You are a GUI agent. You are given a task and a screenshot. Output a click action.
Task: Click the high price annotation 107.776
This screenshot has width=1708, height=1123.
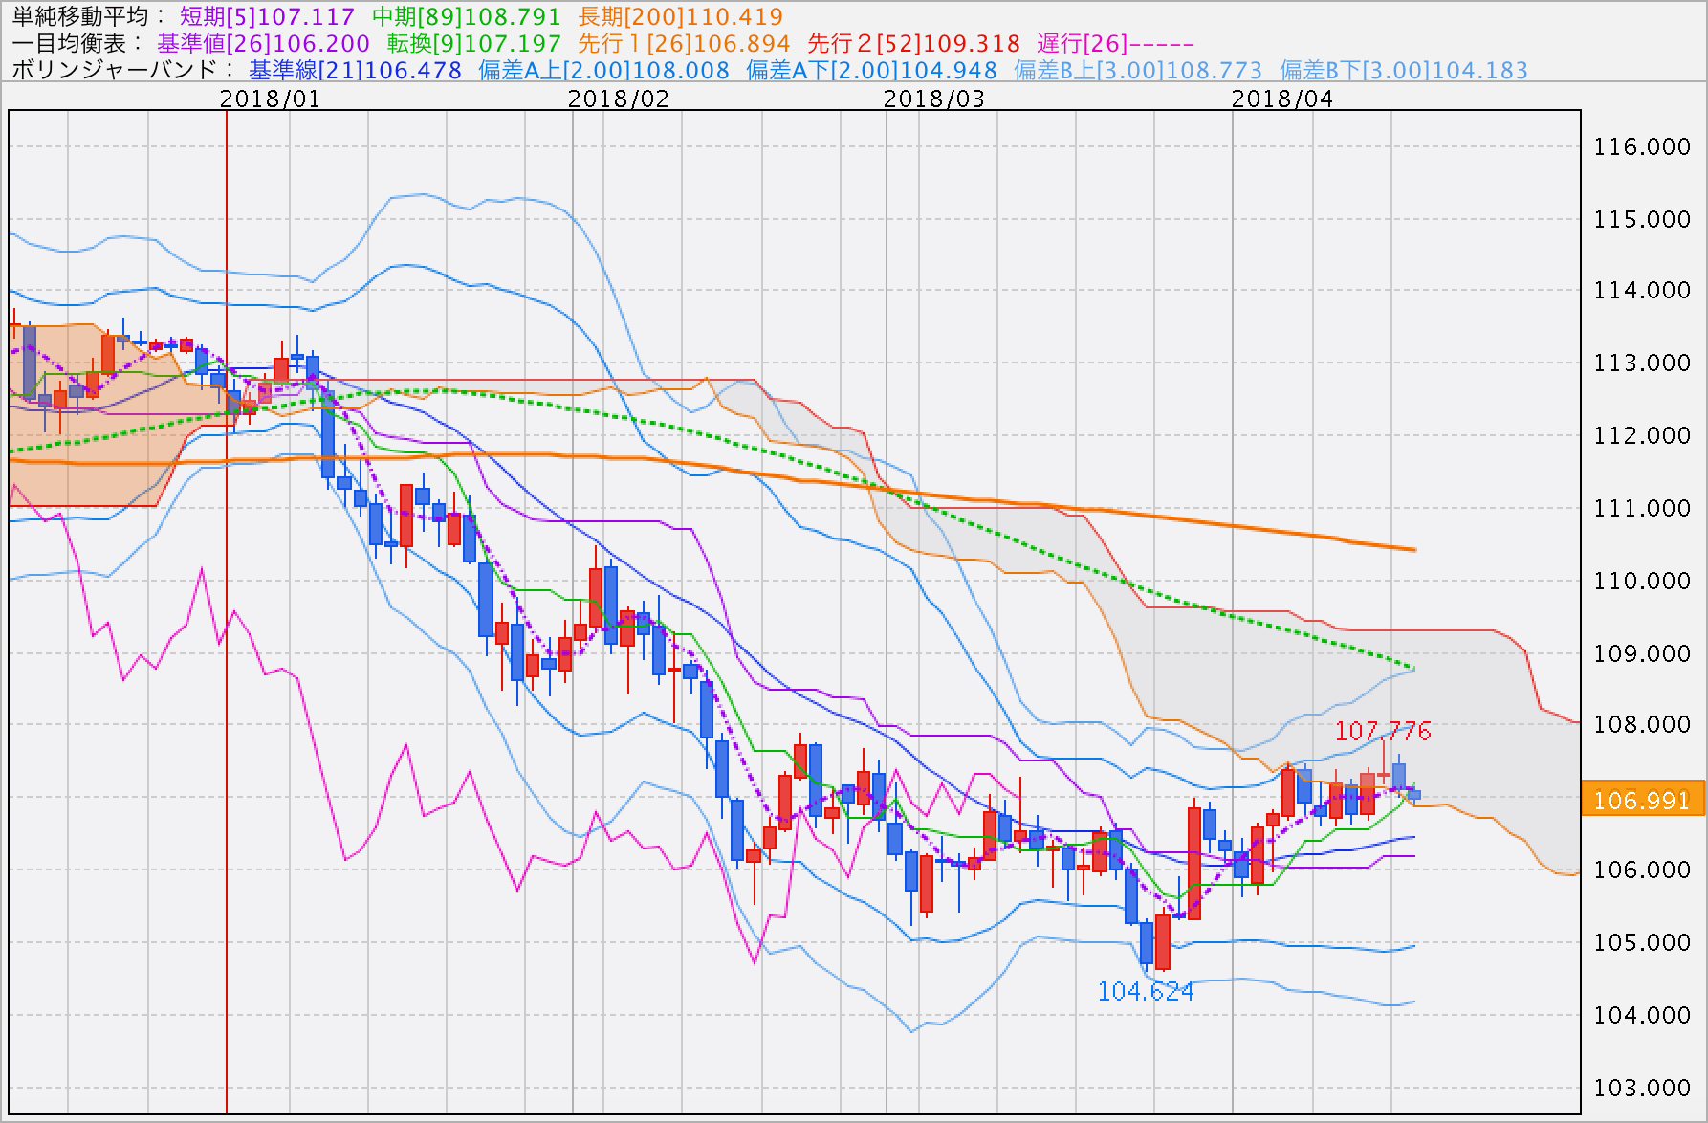coord(1383,732)
